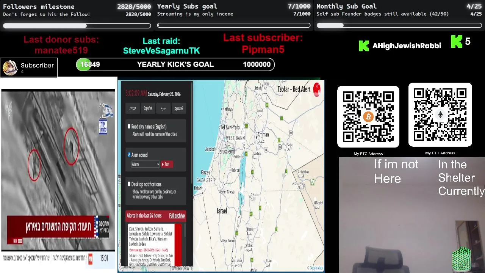485x273 pixels.
Task: Click the Yearly Subs goal progress bar
Action: click(x=234, y=25)
